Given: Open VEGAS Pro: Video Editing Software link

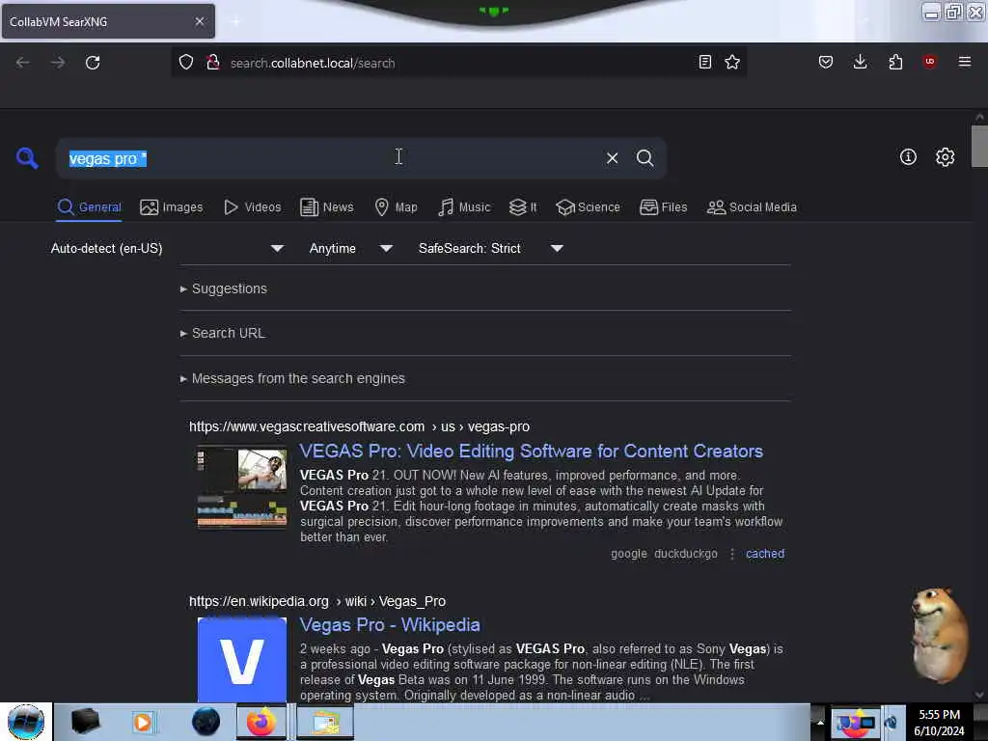Looking at the screenshot, I should click(x=532, y=452).
